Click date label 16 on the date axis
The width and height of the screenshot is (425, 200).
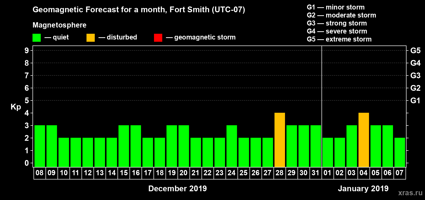tap(136, 173)
